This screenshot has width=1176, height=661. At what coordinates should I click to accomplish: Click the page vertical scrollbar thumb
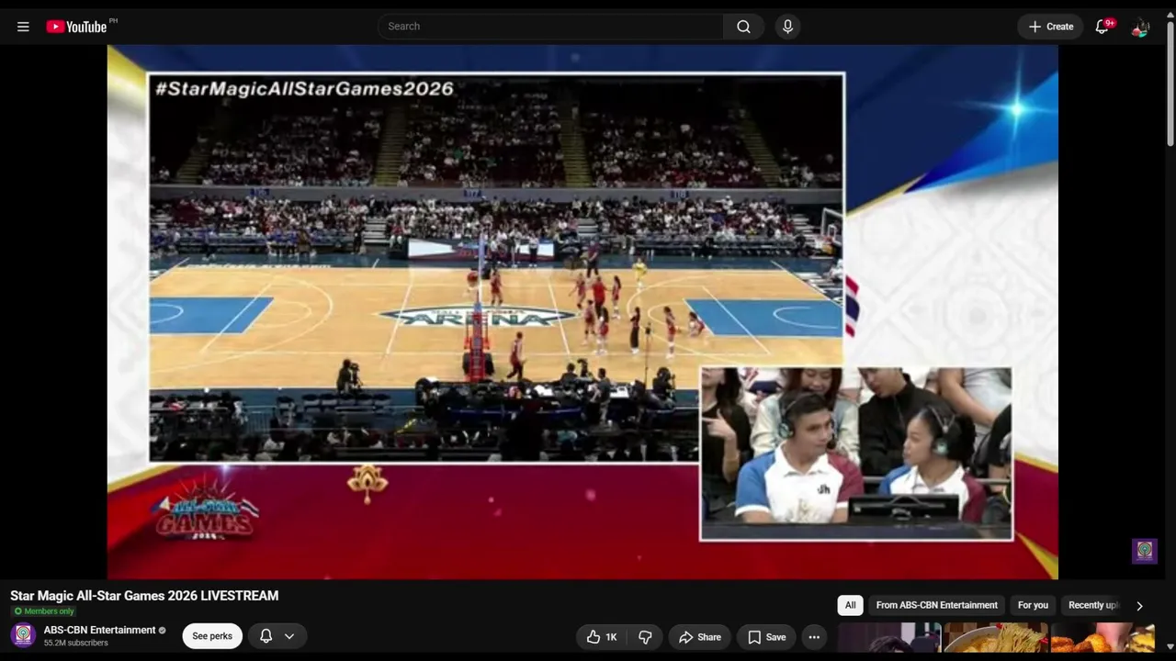(1170, 83)
